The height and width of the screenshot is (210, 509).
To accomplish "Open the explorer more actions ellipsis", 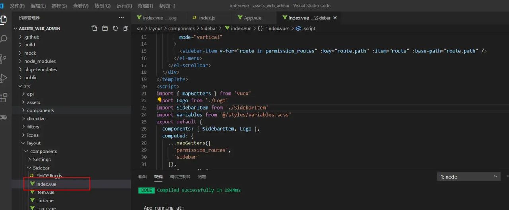I will tap(121, 18).
